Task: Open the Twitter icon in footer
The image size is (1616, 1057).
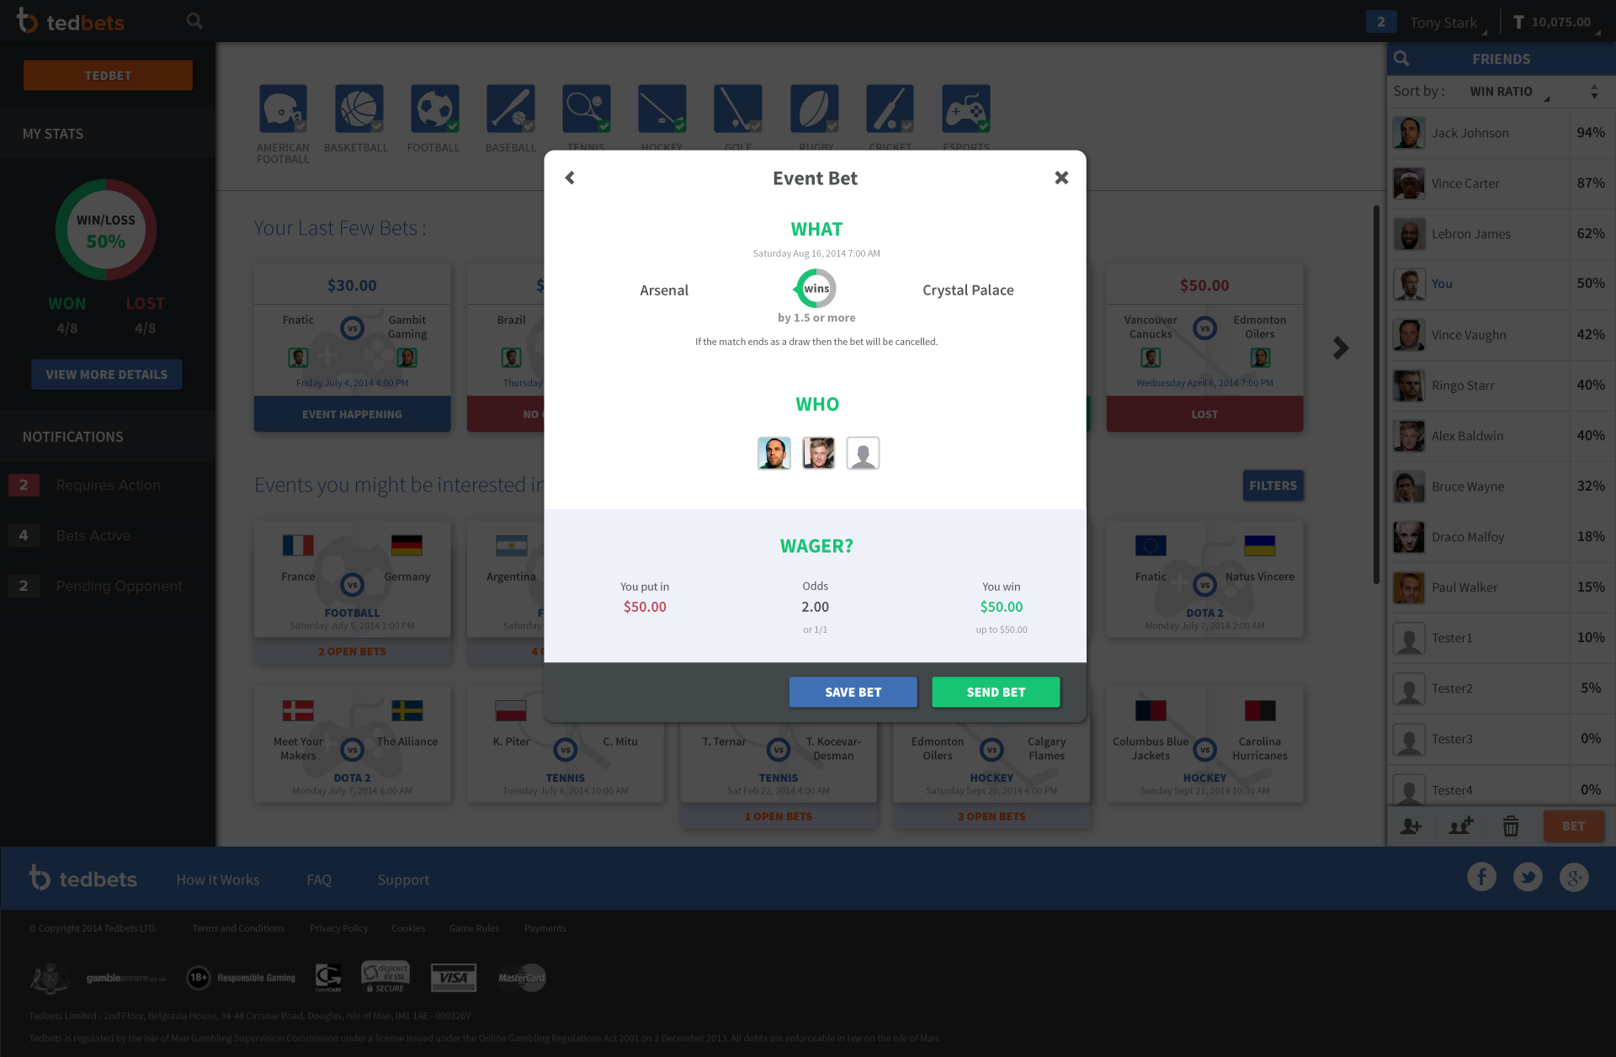Action: 1528,878
